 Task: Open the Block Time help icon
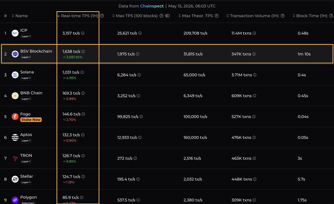click(x=331, y=16)
